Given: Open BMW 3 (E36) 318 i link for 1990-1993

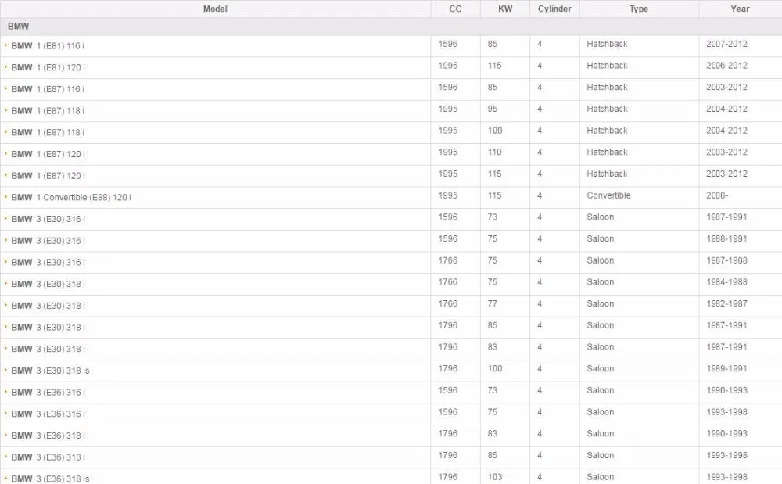Looking at the screenshot, I should point(48,436).
